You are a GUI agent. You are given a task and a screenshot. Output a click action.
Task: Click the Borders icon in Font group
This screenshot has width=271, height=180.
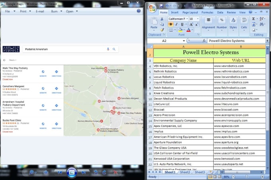pyautogui.click(x=171, y=30)
